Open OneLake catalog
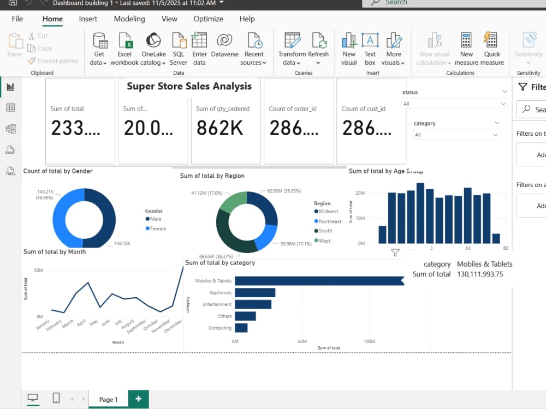546x409 pixels. pos(153,49)
